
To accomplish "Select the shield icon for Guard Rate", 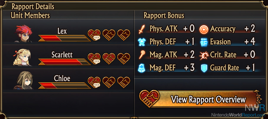I will [x=204, y=68].
